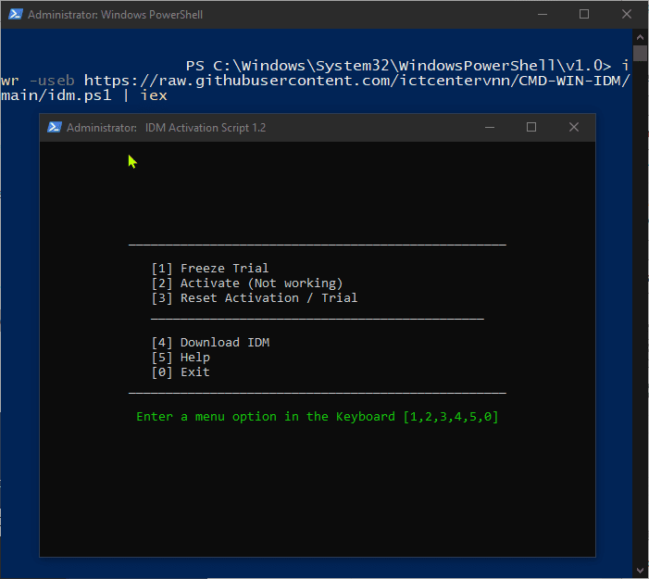Screen dimensions: 649x579
Task: Minimize the IDM Activation Script window
Action: [x=490, y=127]
